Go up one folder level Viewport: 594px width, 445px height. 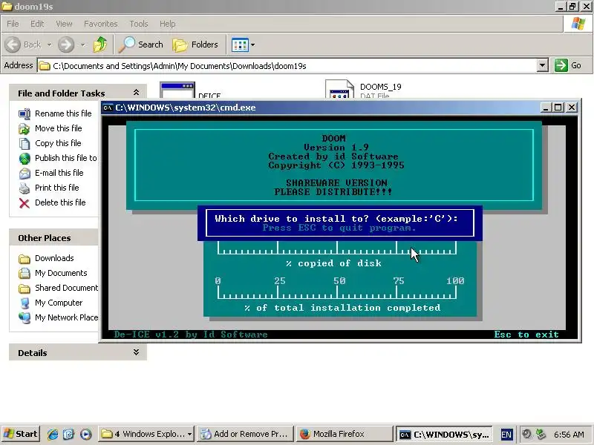[x=100, y=44]
